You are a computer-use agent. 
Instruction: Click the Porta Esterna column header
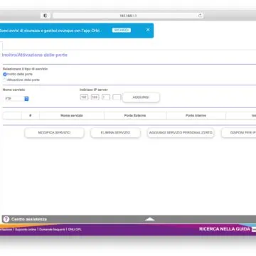[x=135, y=116]
